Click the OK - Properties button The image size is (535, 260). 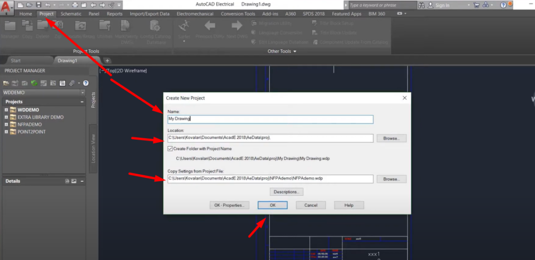click(229, 206)
